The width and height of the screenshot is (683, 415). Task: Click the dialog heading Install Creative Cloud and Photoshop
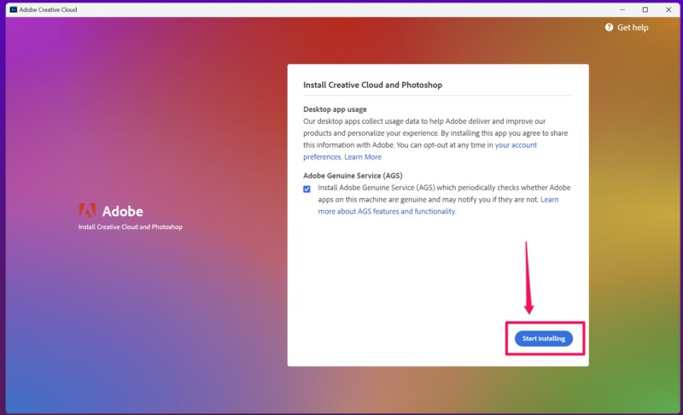tap(372, 85)
